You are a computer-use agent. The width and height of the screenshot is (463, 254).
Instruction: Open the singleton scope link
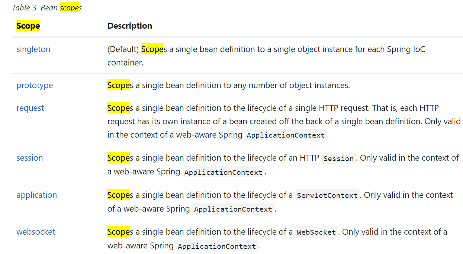[x=33, y=49]
